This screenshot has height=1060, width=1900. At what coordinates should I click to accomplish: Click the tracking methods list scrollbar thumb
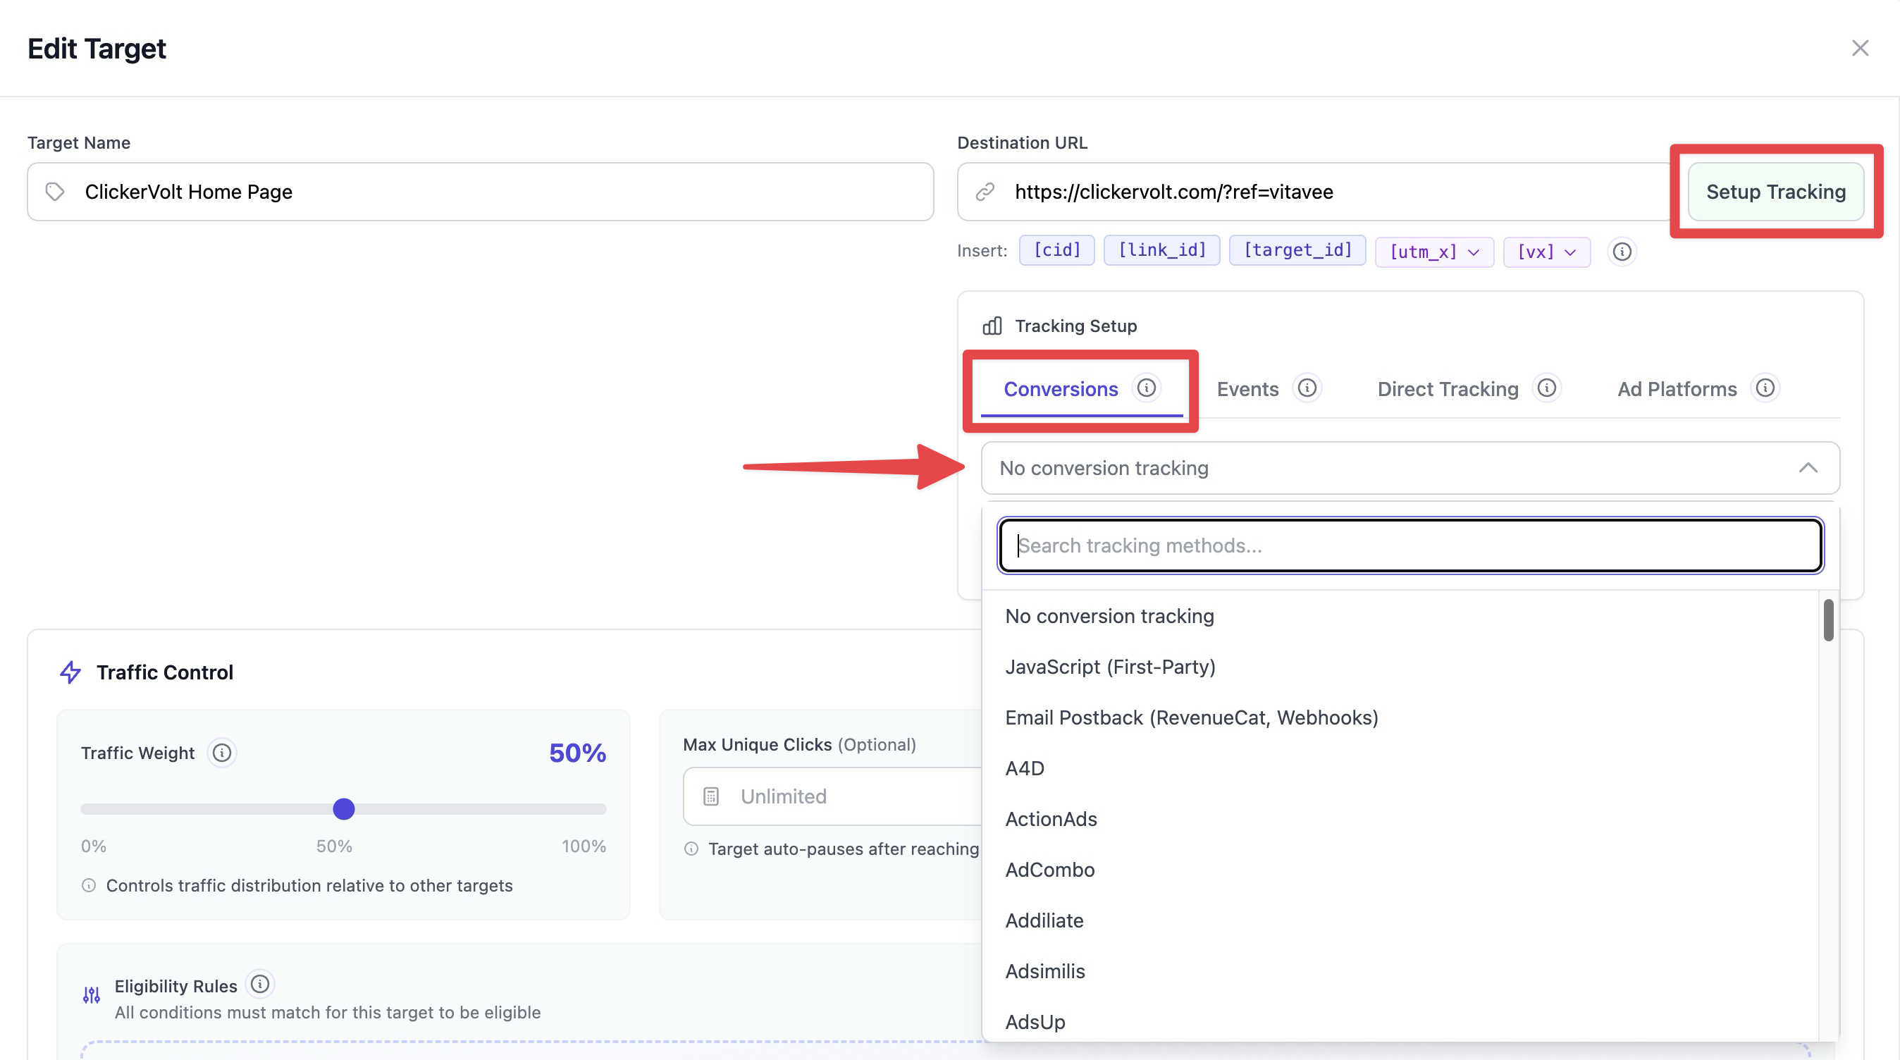coord(1828,620)
